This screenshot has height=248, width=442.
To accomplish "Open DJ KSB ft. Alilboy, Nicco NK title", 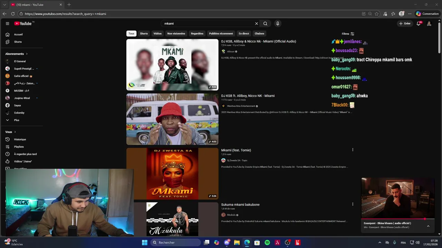I will [x=248, y=96].
